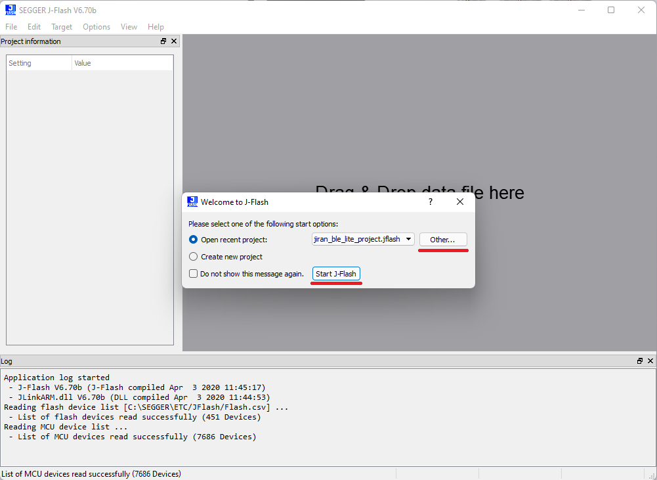Close the main J-Flash window

point(641,10)
